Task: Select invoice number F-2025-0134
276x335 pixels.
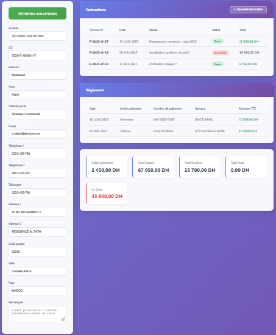Action: [x=99, y=64]
